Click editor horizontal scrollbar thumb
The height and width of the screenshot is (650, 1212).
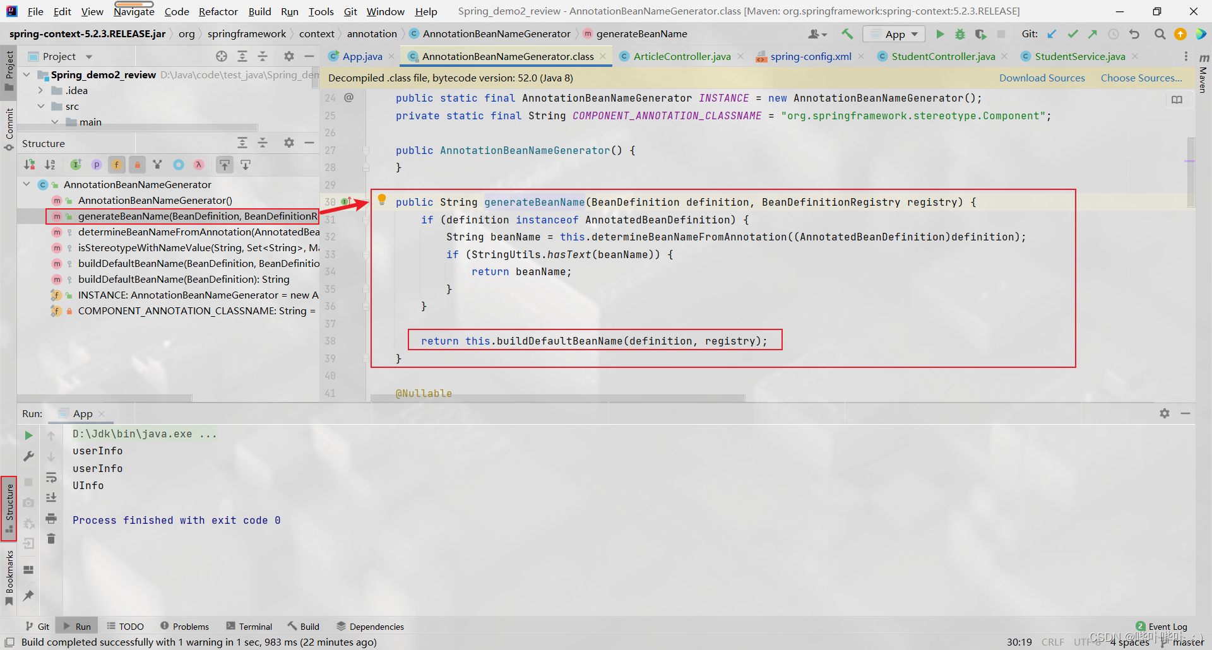tap(558, 398)
